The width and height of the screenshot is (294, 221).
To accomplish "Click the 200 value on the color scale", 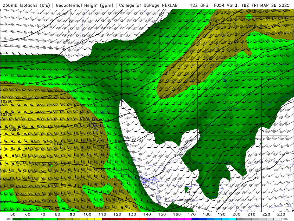I will point(237,214).
